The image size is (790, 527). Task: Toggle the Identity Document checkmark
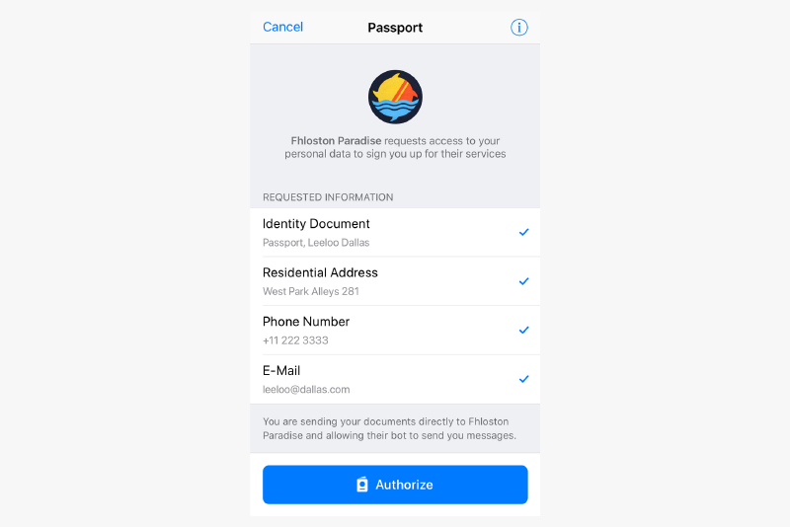524,232
